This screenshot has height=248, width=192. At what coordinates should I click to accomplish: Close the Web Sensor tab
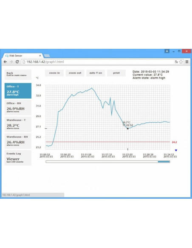40,56
